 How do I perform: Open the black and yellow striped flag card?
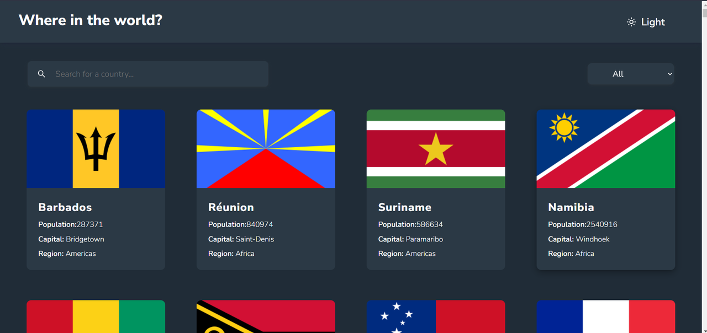pyautogui.click(x=266, y=316)
